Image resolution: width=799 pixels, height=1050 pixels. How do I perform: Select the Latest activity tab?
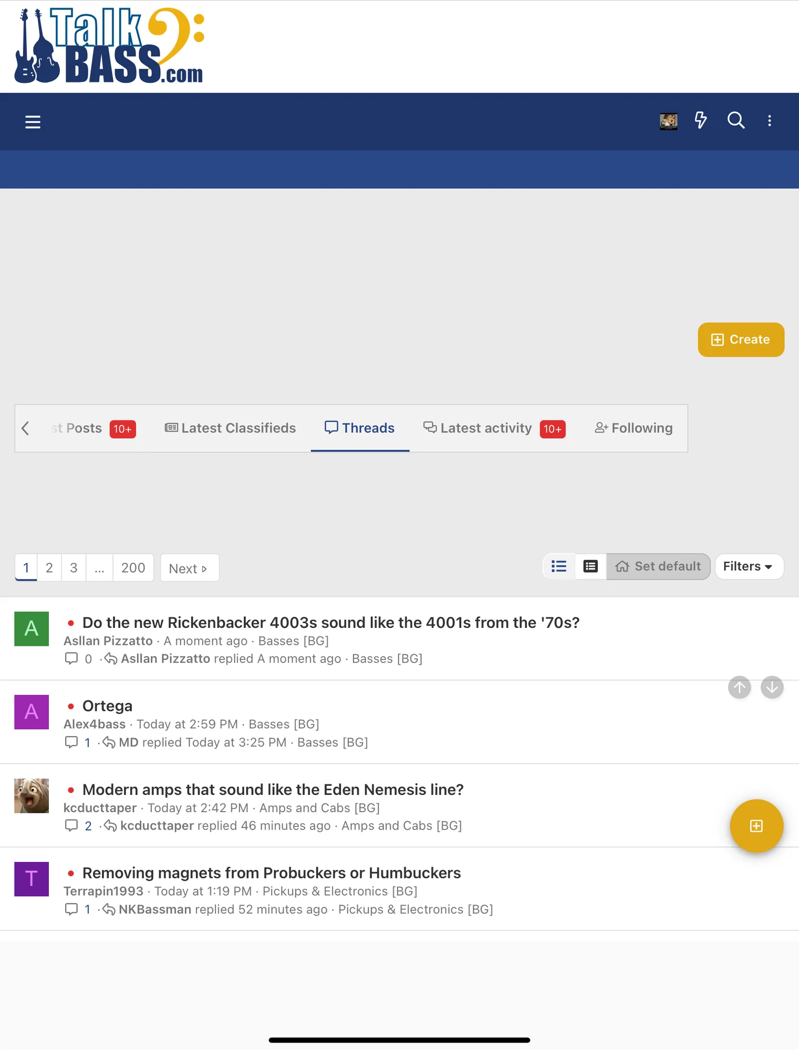(x=494, y=428)
